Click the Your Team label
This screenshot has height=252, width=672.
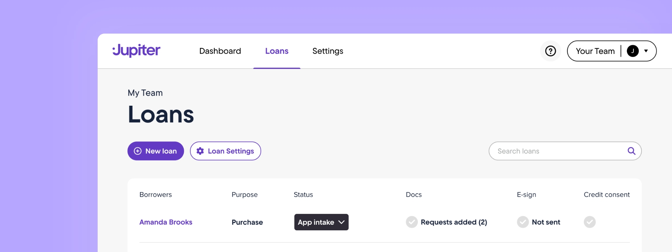[x=595, y=51]
